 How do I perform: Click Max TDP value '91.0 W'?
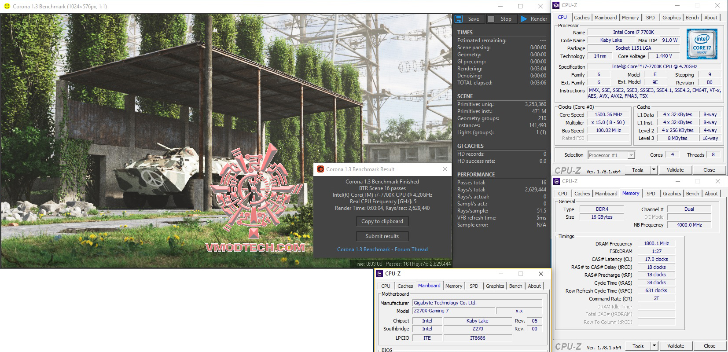[x=669, y=40]
